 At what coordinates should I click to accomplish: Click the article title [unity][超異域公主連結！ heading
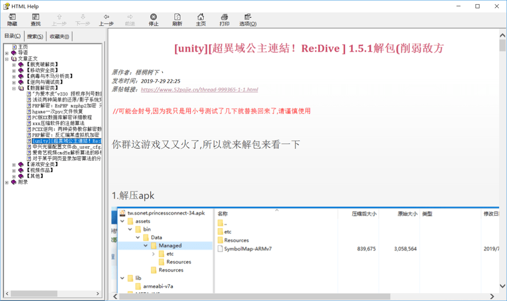tap(309, 48)
